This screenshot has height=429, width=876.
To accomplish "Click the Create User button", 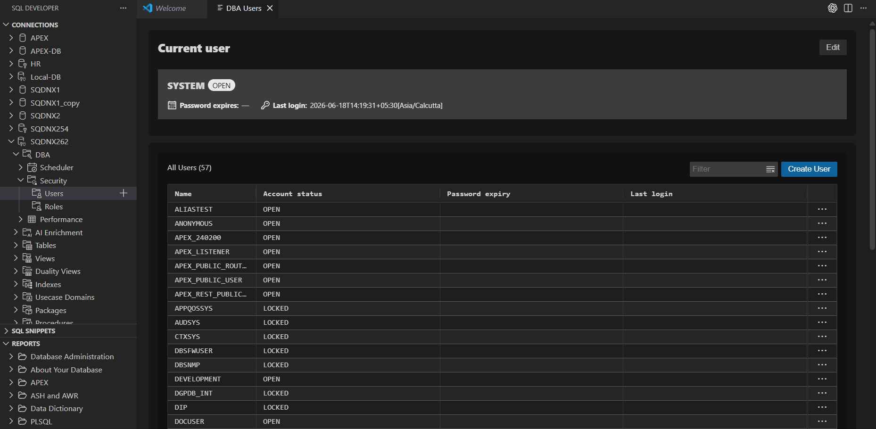I will point(809,169).
